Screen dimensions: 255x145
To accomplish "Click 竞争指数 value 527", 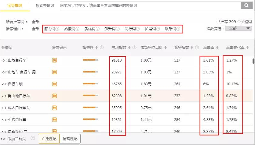I will coord(177,60).
